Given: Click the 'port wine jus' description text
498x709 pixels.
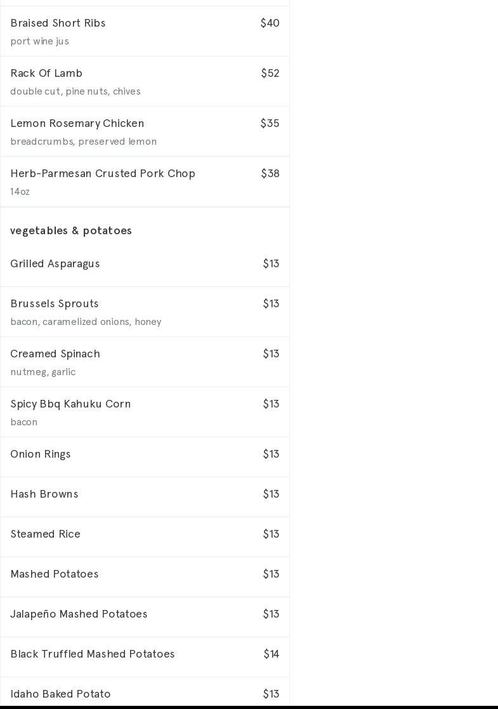Looking at the screenshot, I should click(x=39, y=41).
